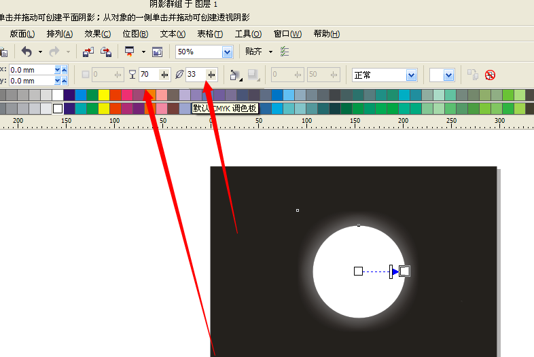Screen dimensions: 534x357
Task: Click the shadow end square handle on canvas
Action: (405, 271)
